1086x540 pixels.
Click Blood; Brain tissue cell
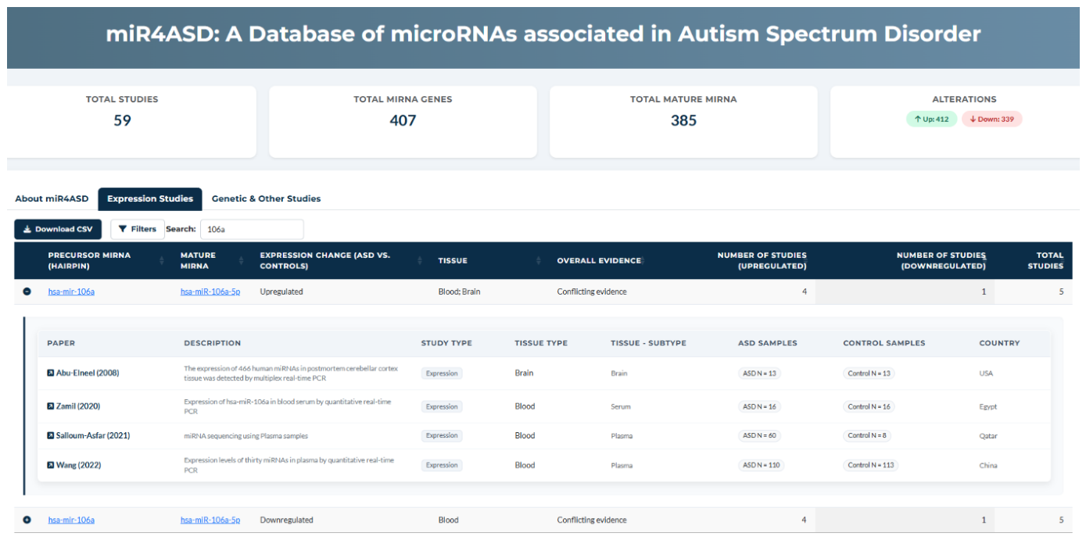(460, 291)
